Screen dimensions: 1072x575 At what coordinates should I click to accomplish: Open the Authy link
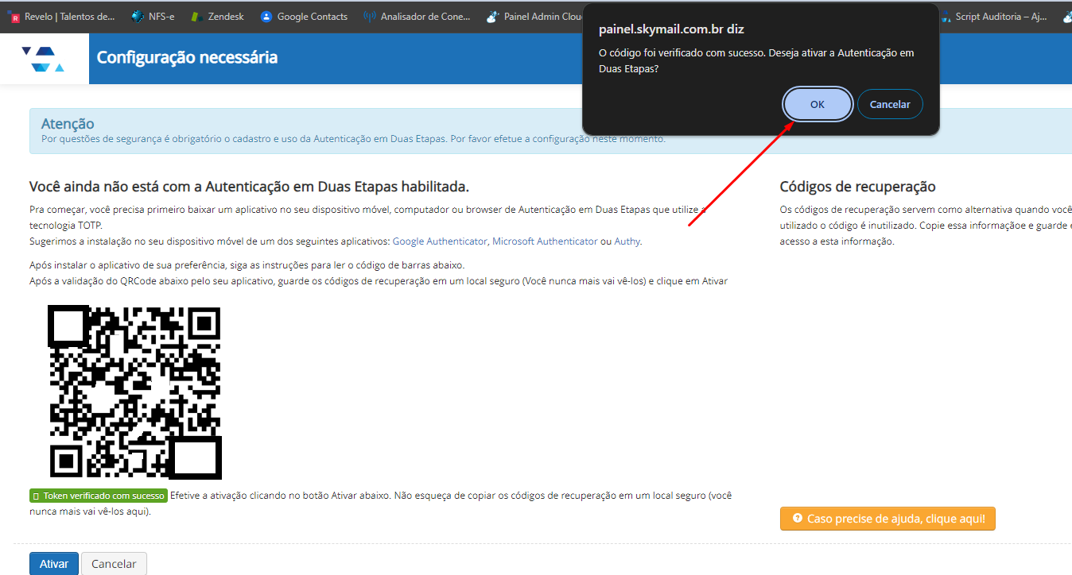[x=627, y=241]
